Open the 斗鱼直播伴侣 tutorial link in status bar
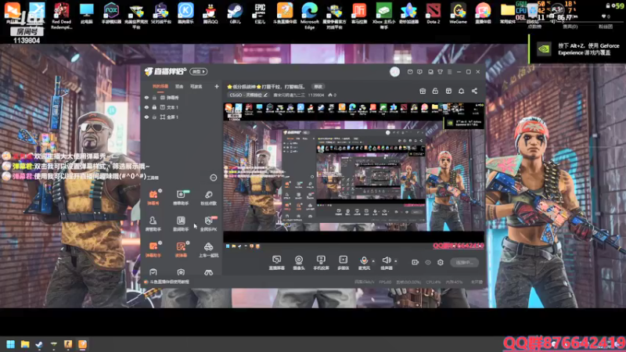The image size is (626, 352). pyautogui.click(x=167, y=282)
